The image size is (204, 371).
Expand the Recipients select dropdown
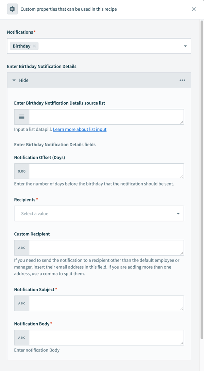click(99, 213)
